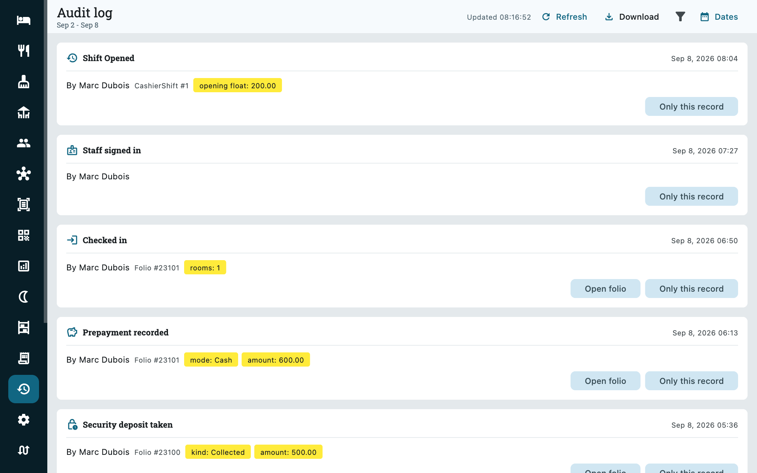This screenshot has height=473, width=757.
Task: Click timestamp Sep 8, 2026 06:13
Action: [x=705, y=333]
